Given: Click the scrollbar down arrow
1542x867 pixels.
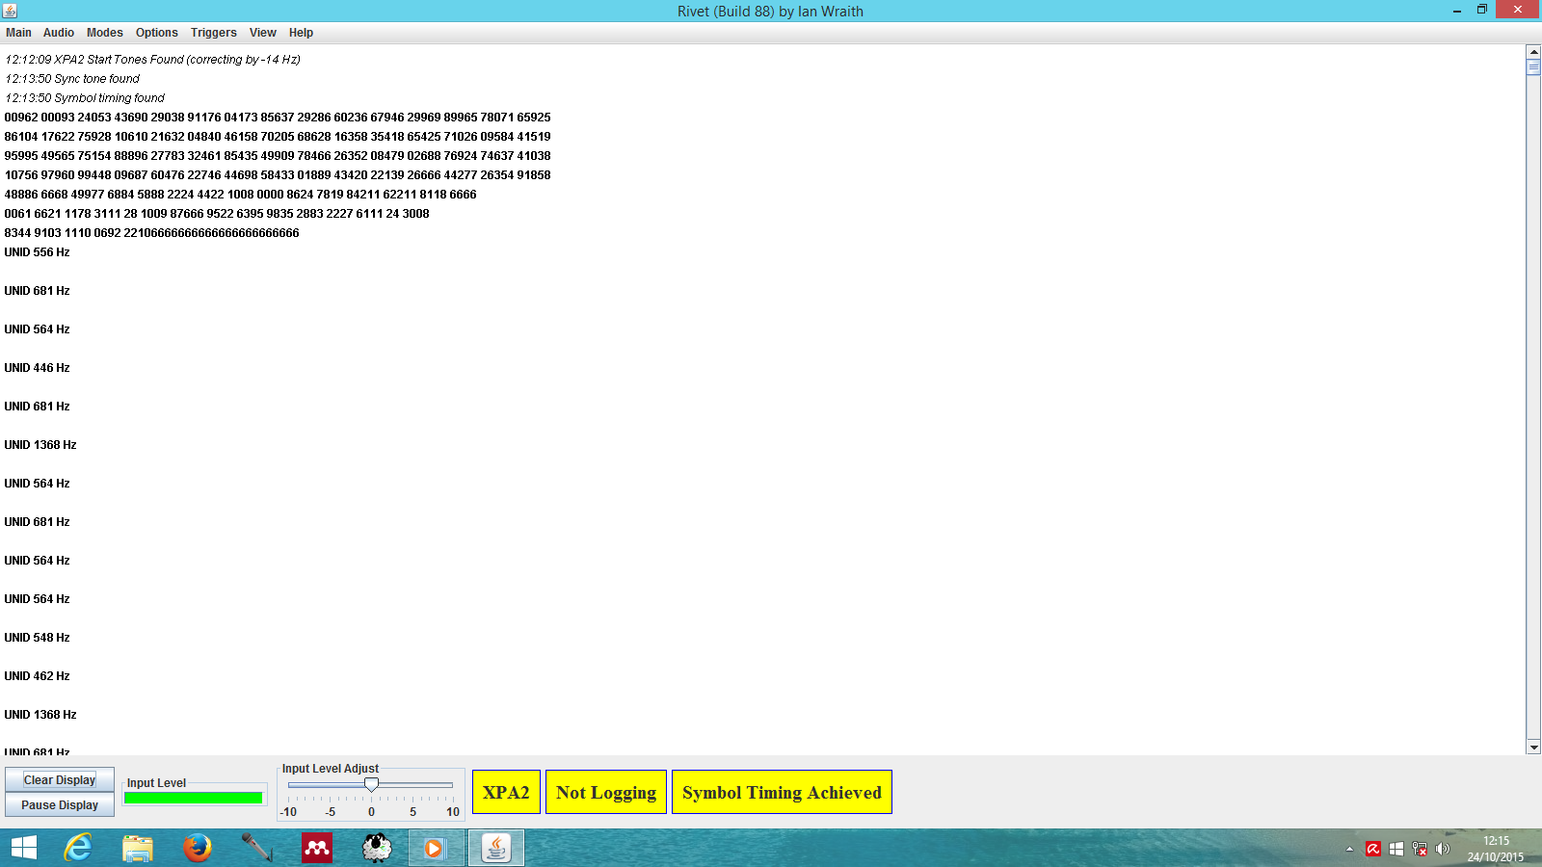Looking at the screenshot, I should pyautogui.click(x=1533, y=747).
